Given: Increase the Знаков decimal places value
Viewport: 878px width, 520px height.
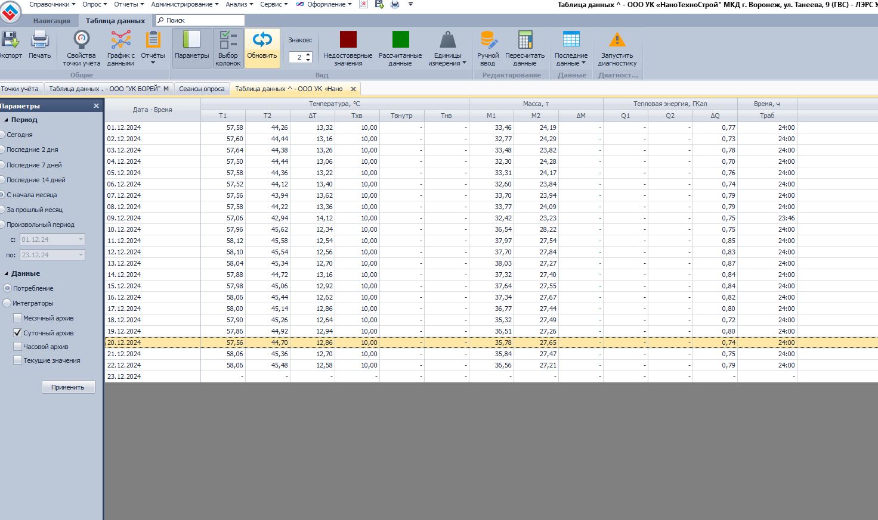Looking at the screenshot, I should [x=308, y=54].
